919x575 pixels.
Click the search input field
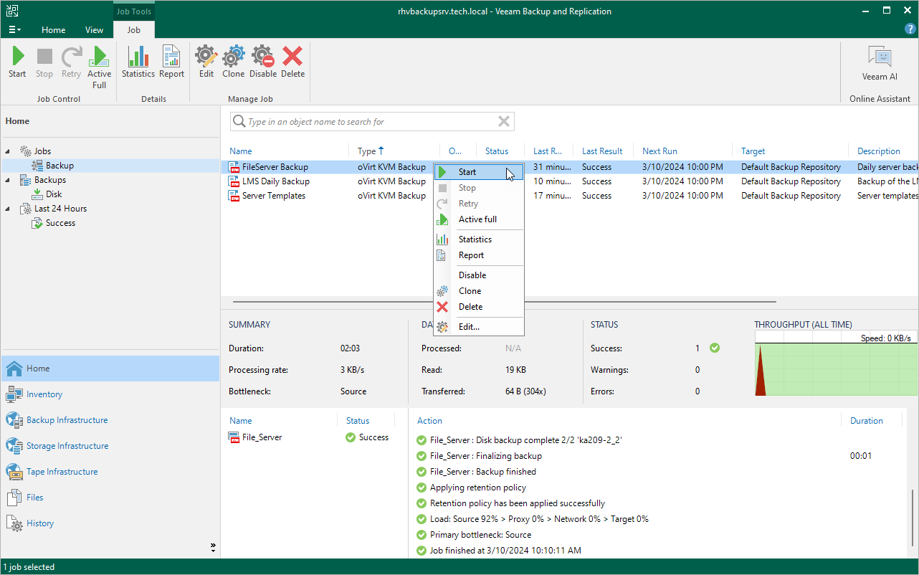[371, 122]
